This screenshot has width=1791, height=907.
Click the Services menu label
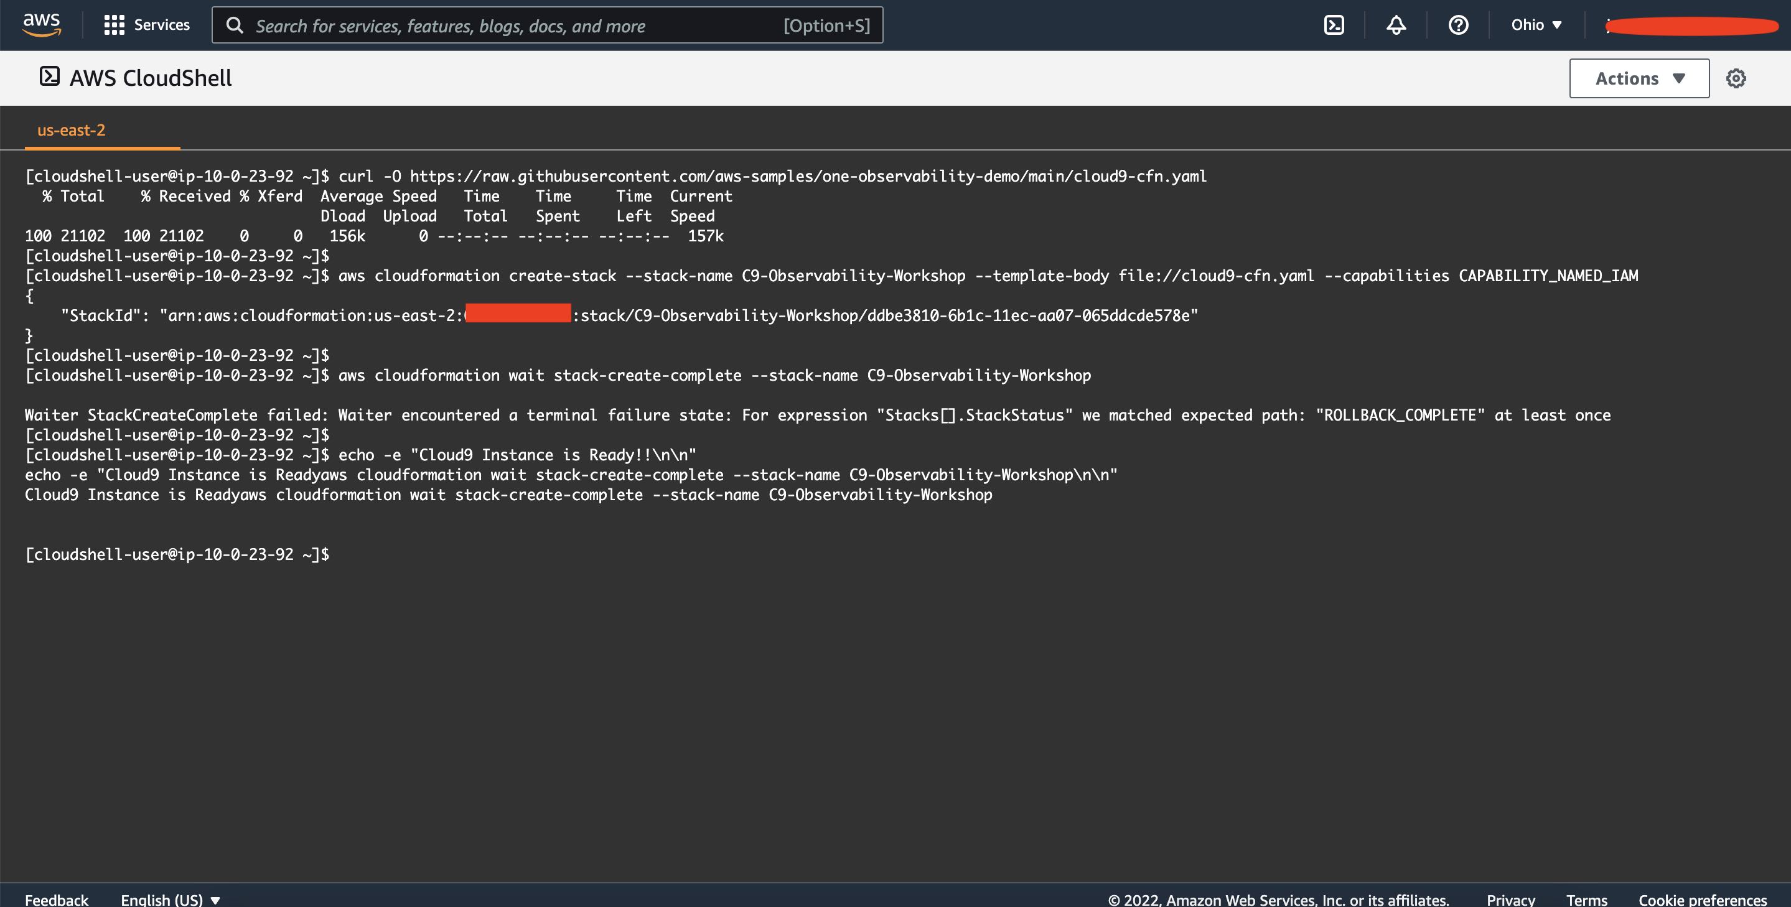tap(161, 25)
